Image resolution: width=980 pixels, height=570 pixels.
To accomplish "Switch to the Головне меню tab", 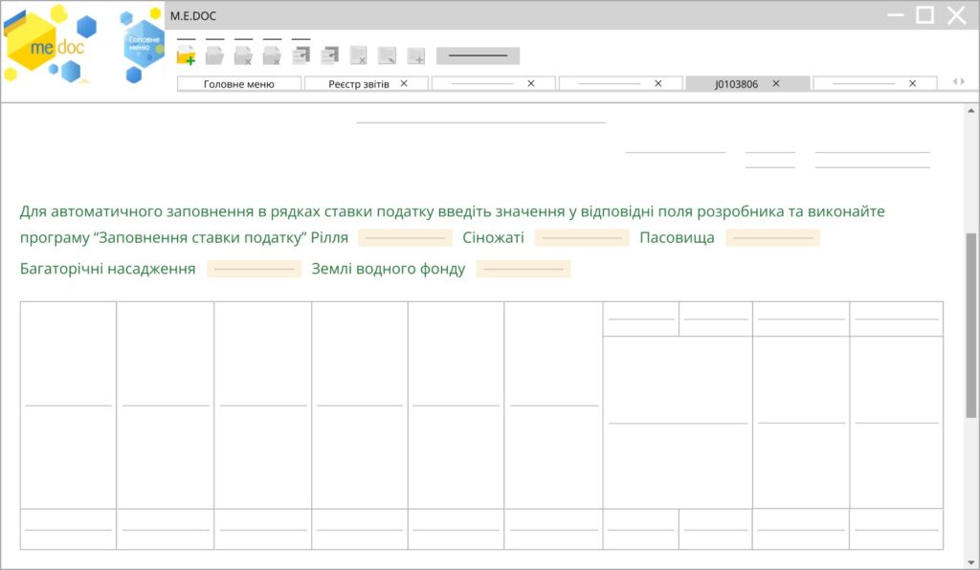I will tap(239, 84).
